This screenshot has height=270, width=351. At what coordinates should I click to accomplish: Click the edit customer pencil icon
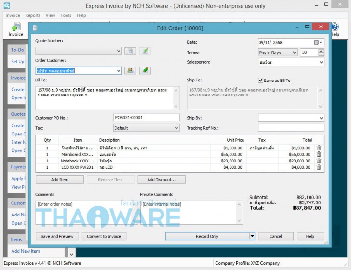click(x=145, y=71)
